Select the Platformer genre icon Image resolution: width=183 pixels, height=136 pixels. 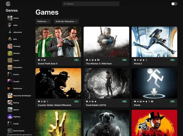coord(10,88)
